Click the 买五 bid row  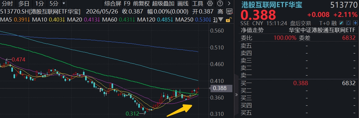pos(298,112)
